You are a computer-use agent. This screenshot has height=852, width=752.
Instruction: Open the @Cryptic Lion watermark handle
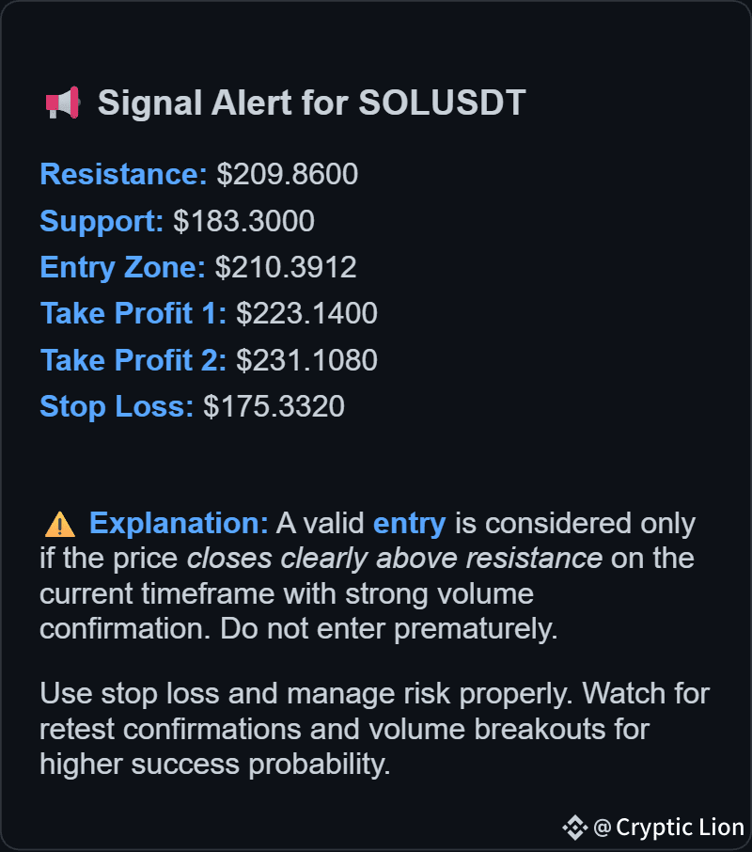(x=669, y=828)
